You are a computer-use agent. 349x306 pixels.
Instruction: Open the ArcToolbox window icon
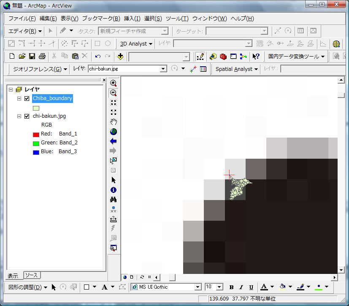[223, 56]
